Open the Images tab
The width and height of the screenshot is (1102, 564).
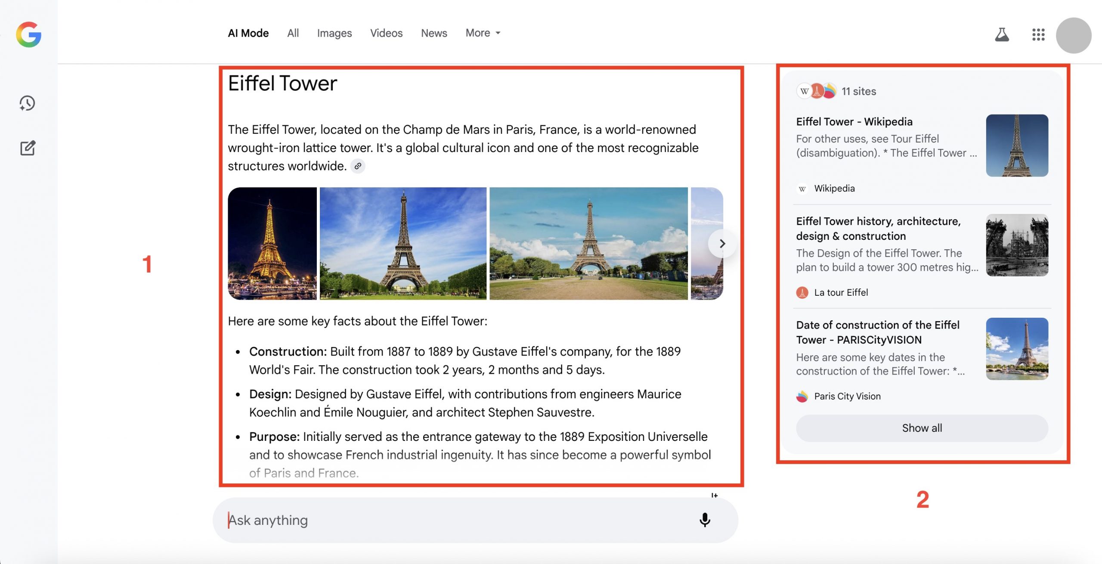pos(334,33)
